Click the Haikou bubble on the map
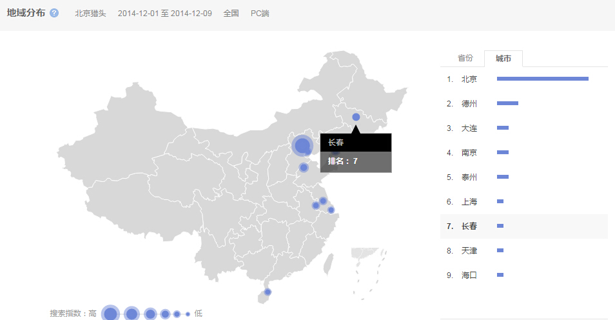The width and height of the screenshot is (615, 320). pyautogui.click(x=268, y=292)
